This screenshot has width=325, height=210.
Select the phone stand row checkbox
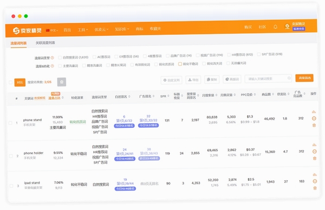coord(10,123)
